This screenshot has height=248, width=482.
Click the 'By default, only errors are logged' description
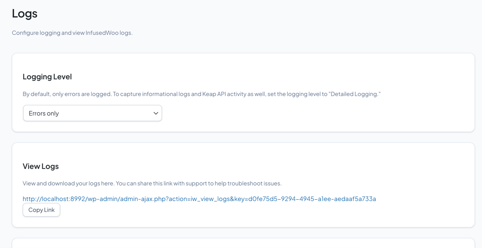(x=201, y=94)
